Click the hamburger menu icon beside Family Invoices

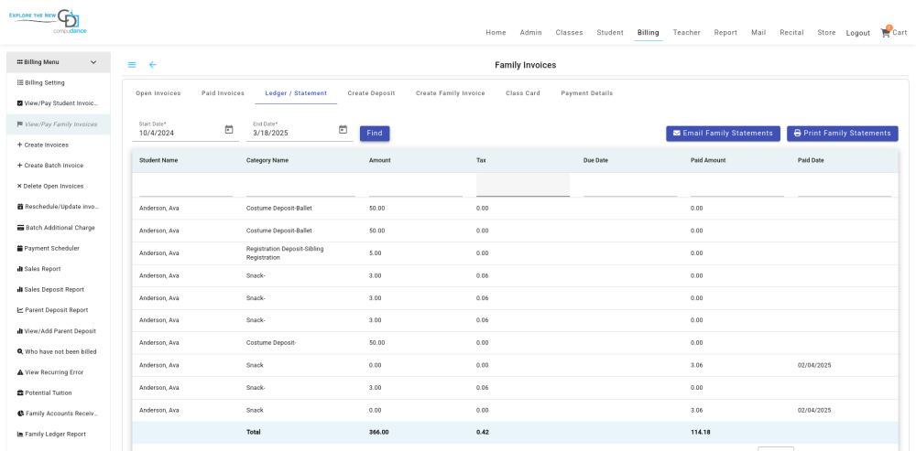point(132,65)
